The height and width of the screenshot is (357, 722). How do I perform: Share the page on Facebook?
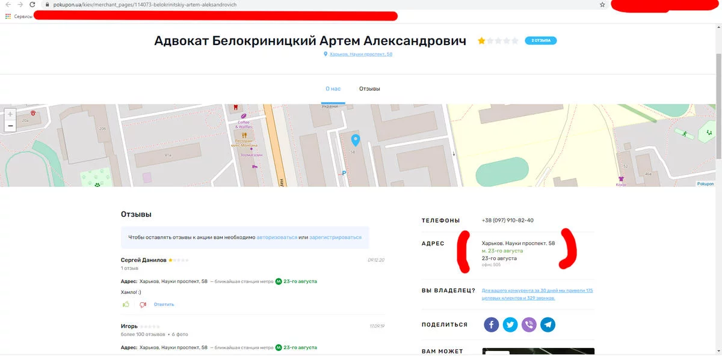[492, 325]
